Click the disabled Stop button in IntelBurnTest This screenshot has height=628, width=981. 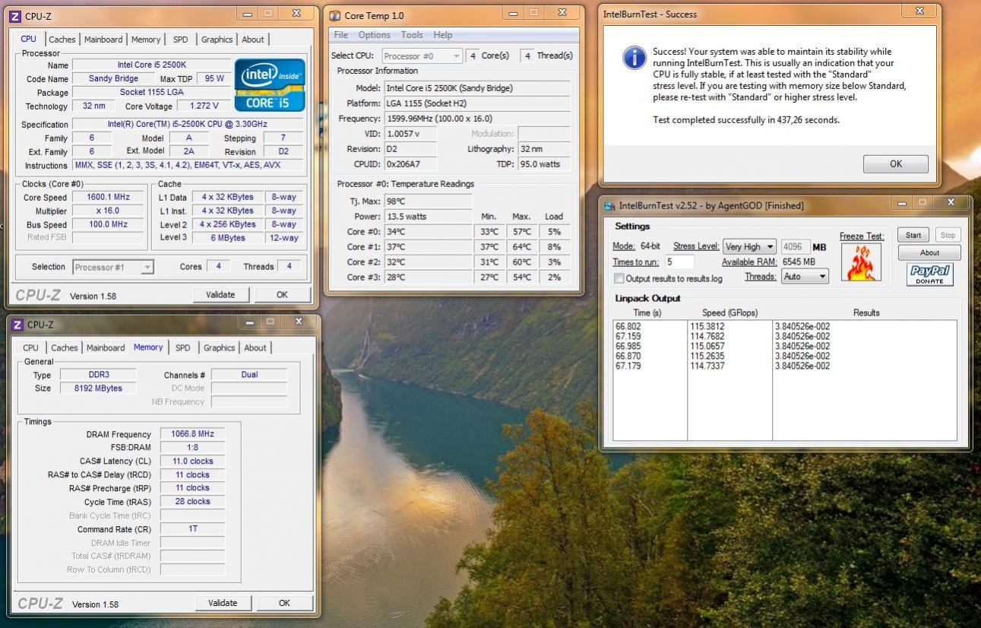(x=948, y=235)
